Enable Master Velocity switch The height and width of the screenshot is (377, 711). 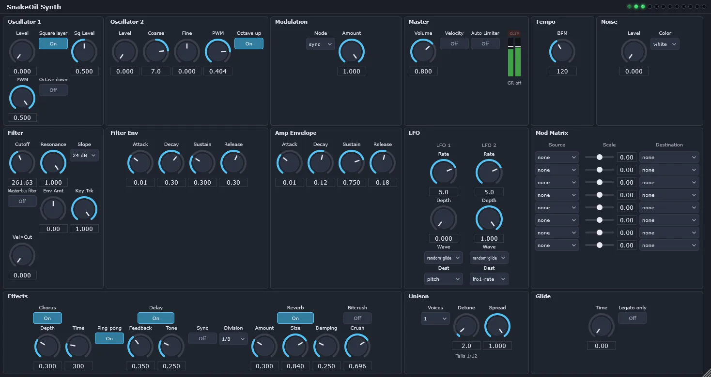tap(454, 43)
